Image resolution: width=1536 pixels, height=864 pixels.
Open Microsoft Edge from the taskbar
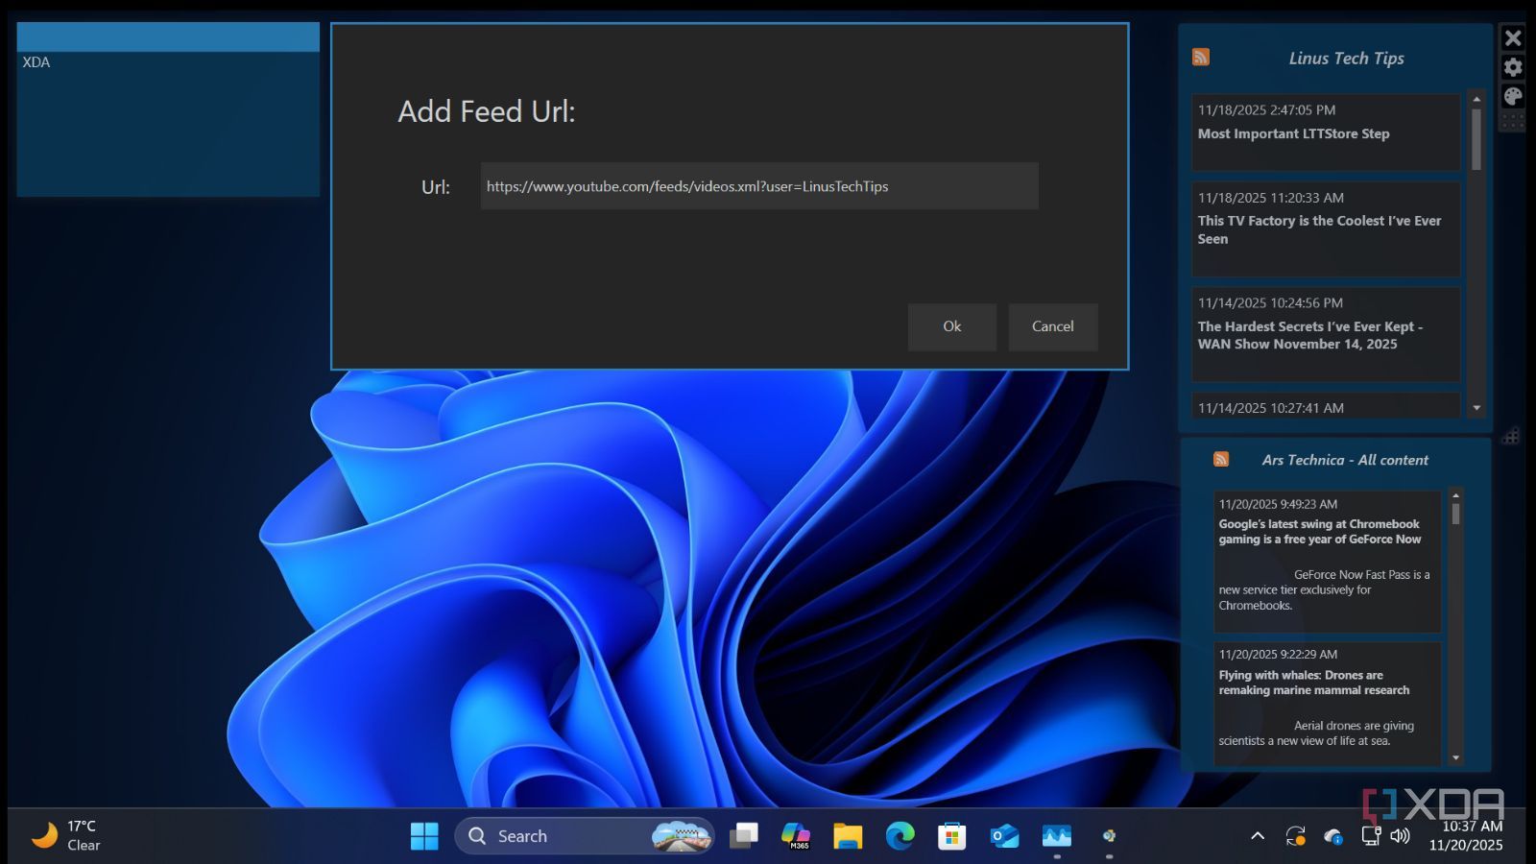pyautogui.click(x=900, y=836)
